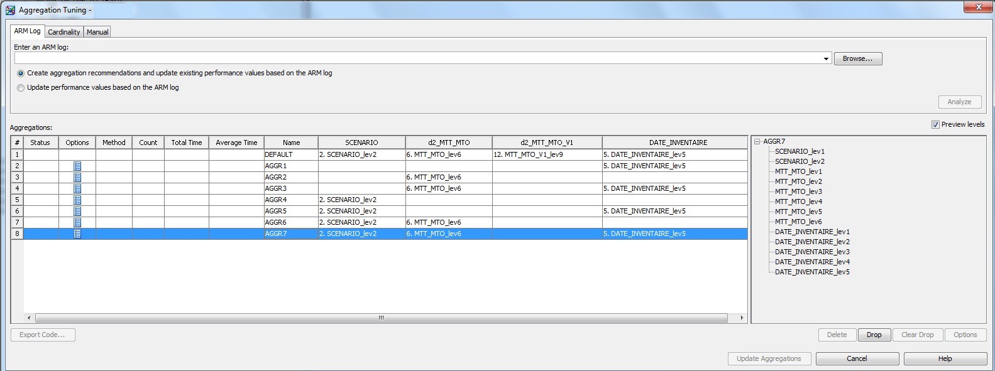
Task: Select 'Create aggregation recommendations' radio option
Action: click(21, 73)
